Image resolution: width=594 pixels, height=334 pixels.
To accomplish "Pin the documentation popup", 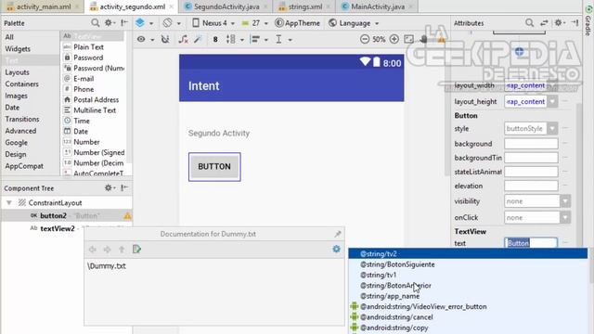I will [337, 234].
